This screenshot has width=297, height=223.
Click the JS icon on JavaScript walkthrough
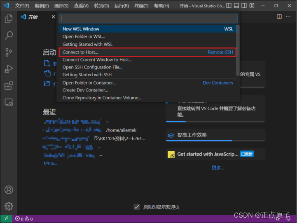pos(171,155)
